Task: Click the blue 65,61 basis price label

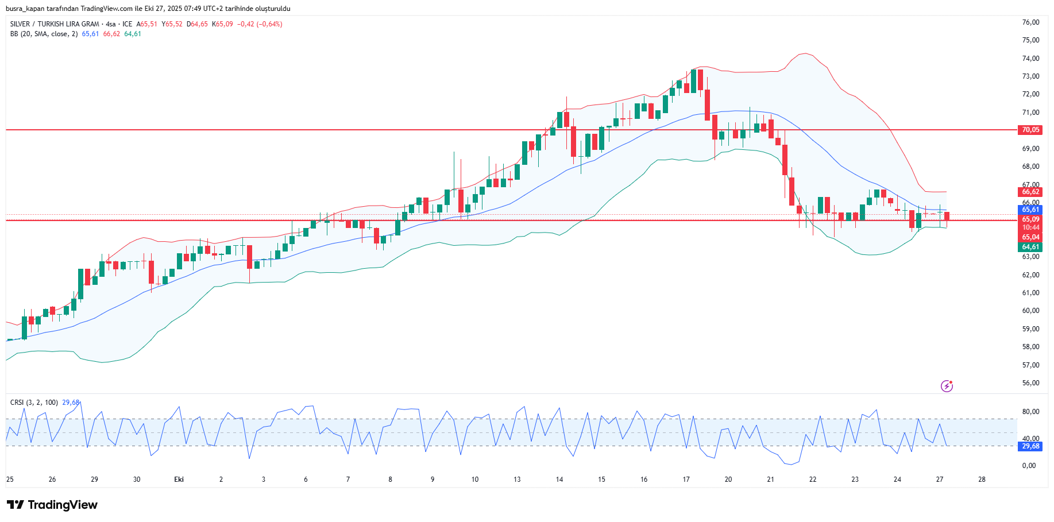Action: [x=1030, y=210]
